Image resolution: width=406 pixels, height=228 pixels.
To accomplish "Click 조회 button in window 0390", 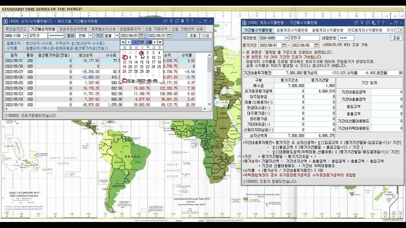I will (396, 38).
